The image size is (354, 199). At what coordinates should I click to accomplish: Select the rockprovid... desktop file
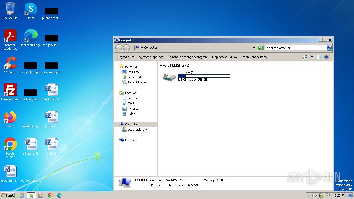click(x=51, y=41)
